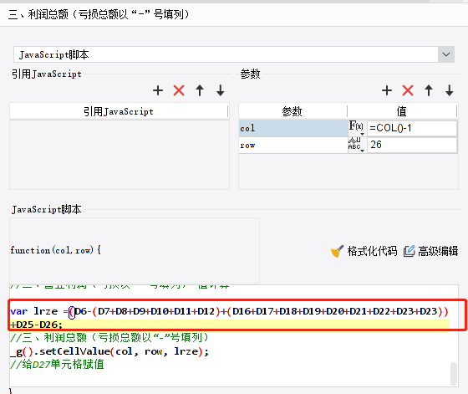The width and height of the screenshot is (468, 394).
Task: Open the formula type selector for col
Action: click(357, 128)
